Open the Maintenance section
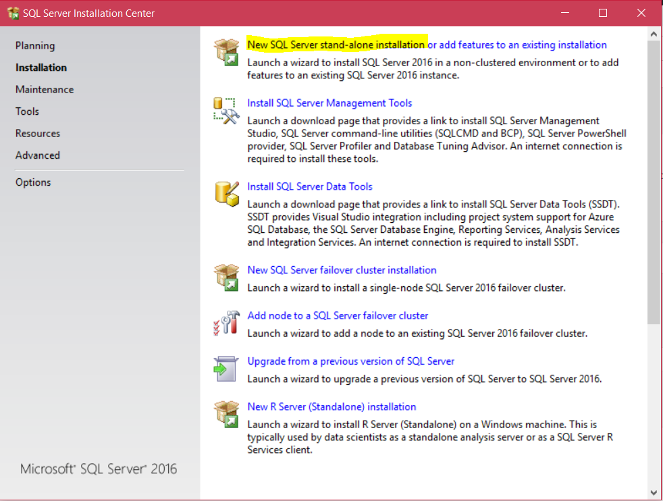The width and height of the screenshot is (663, 501). tap(44, 88)
